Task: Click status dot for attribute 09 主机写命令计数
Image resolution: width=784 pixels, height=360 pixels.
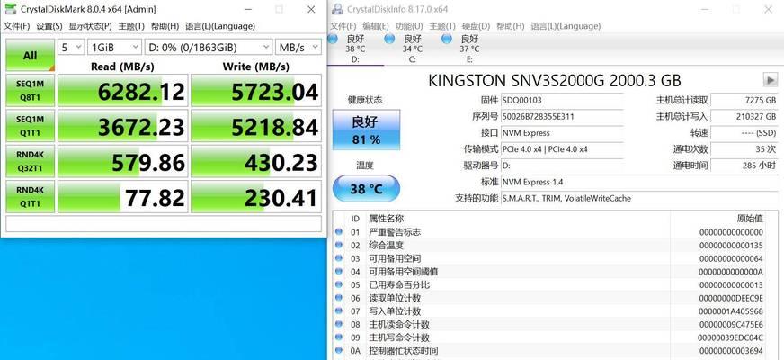Action: point(338,337)
